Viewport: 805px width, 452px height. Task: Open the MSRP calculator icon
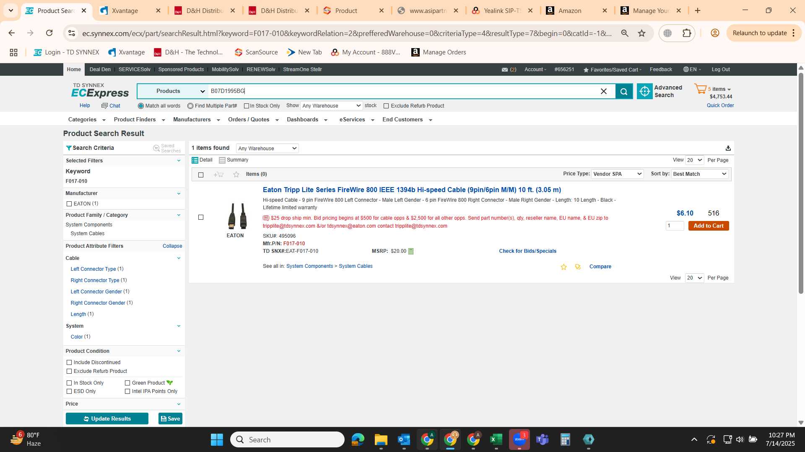411,252
